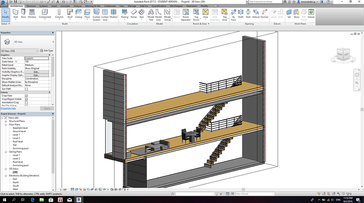Screen dimensions: 364x203
Task: Open the Model Group tool
Action: (x=167, y=15)
